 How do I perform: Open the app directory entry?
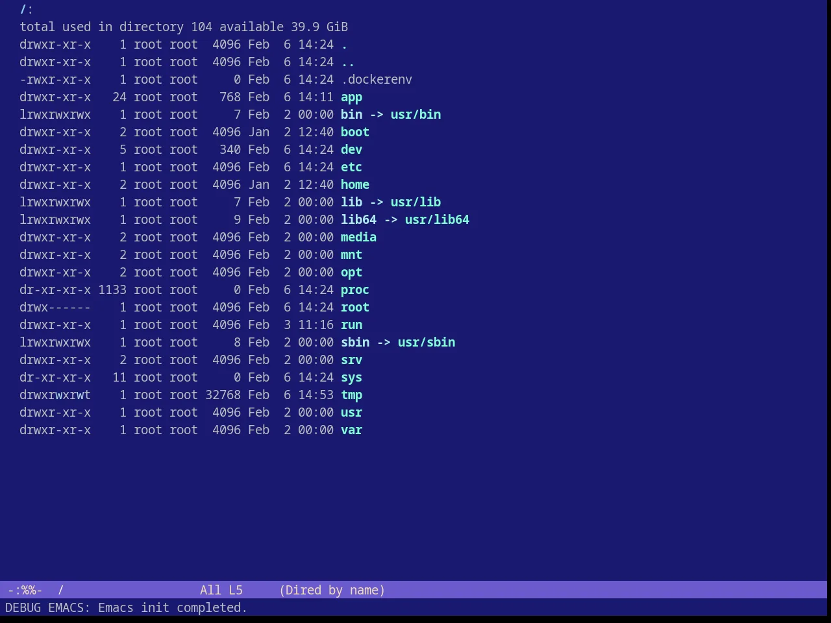[x=351, y=97]
